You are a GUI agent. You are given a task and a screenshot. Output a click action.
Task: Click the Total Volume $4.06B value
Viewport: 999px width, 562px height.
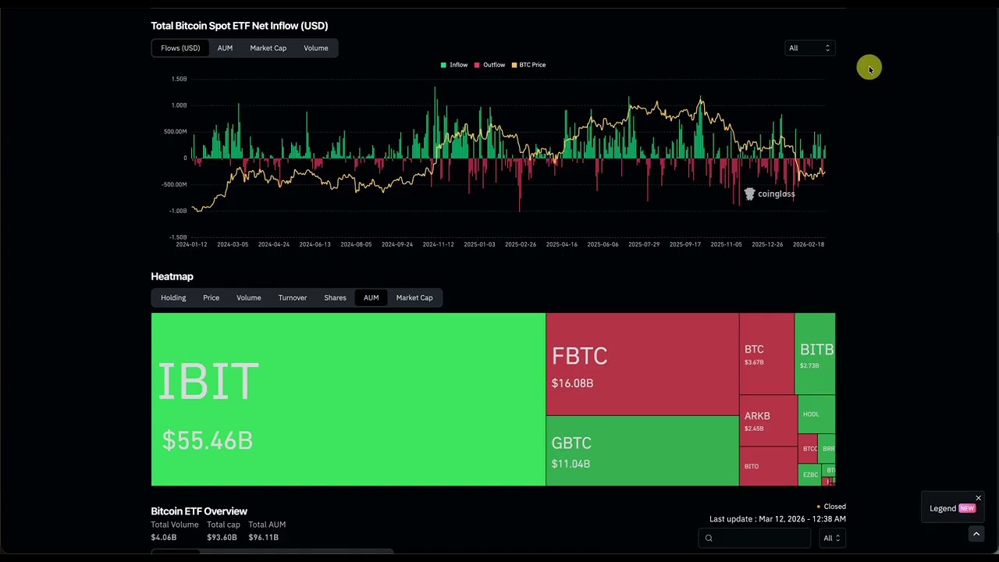[x=164, y=537]
